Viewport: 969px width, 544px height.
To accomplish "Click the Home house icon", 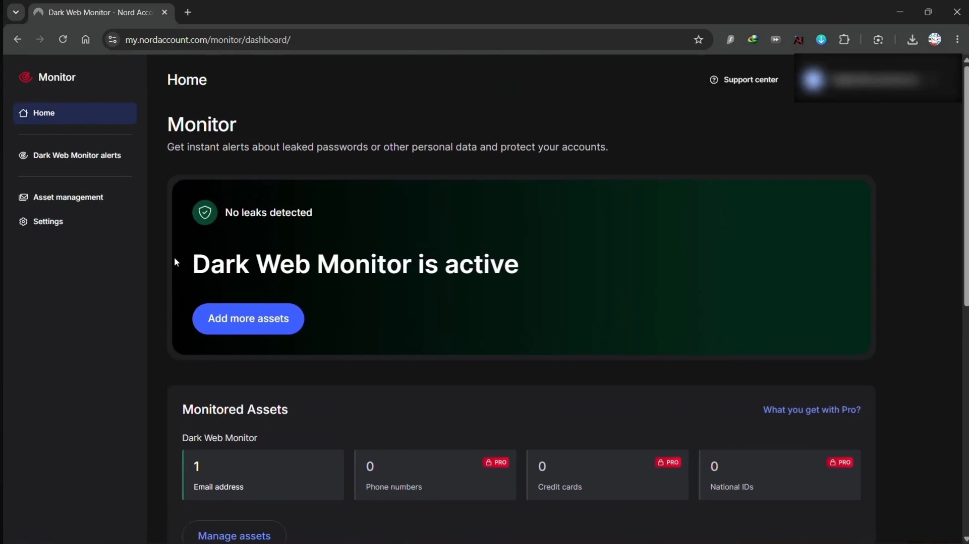I will tap(23, 113).
